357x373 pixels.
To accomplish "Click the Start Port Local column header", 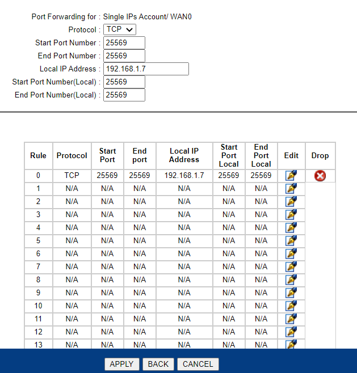I will pos(229,155).
